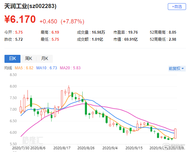Click percent change (+7.87%)
Image resolution: width=187 pixels, height=152 pixels.
(x=72, y=22)
